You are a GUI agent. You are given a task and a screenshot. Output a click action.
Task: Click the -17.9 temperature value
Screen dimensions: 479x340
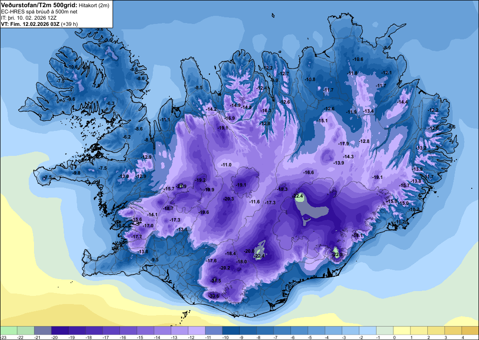click(343, 143)
